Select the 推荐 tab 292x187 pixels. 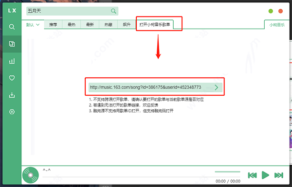(x=53, y=25)
